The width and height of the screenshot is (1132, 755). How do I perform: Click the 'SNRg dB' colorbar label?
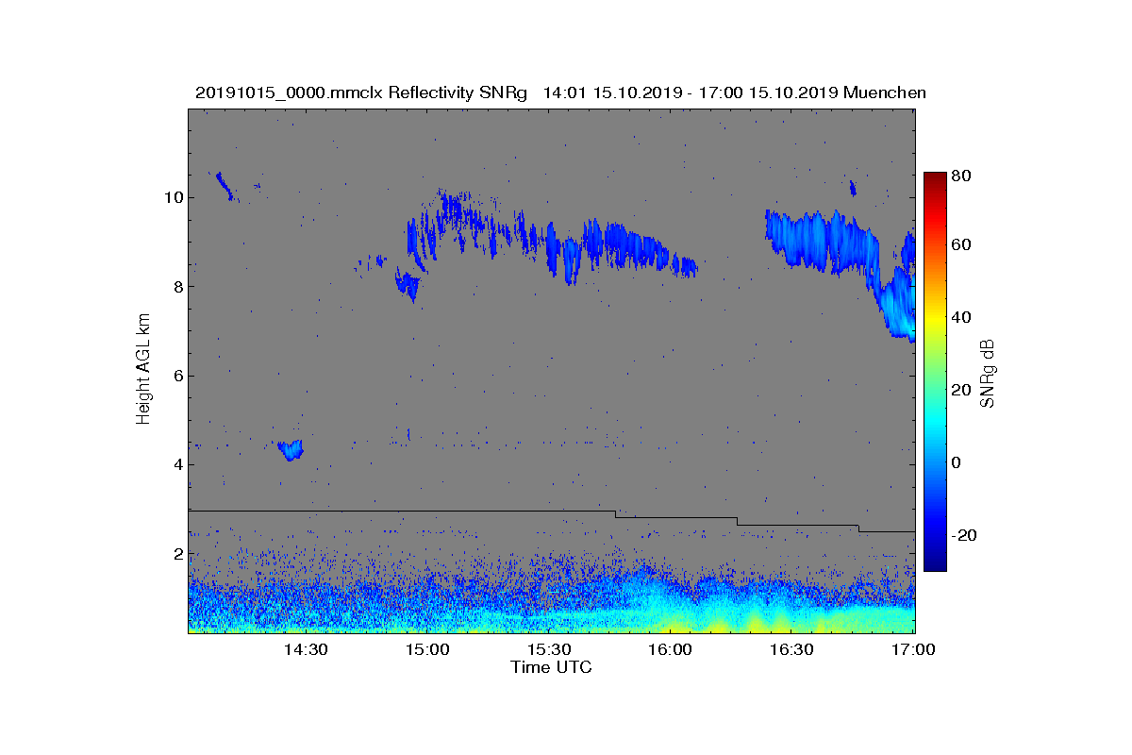[x=988, y=373]
